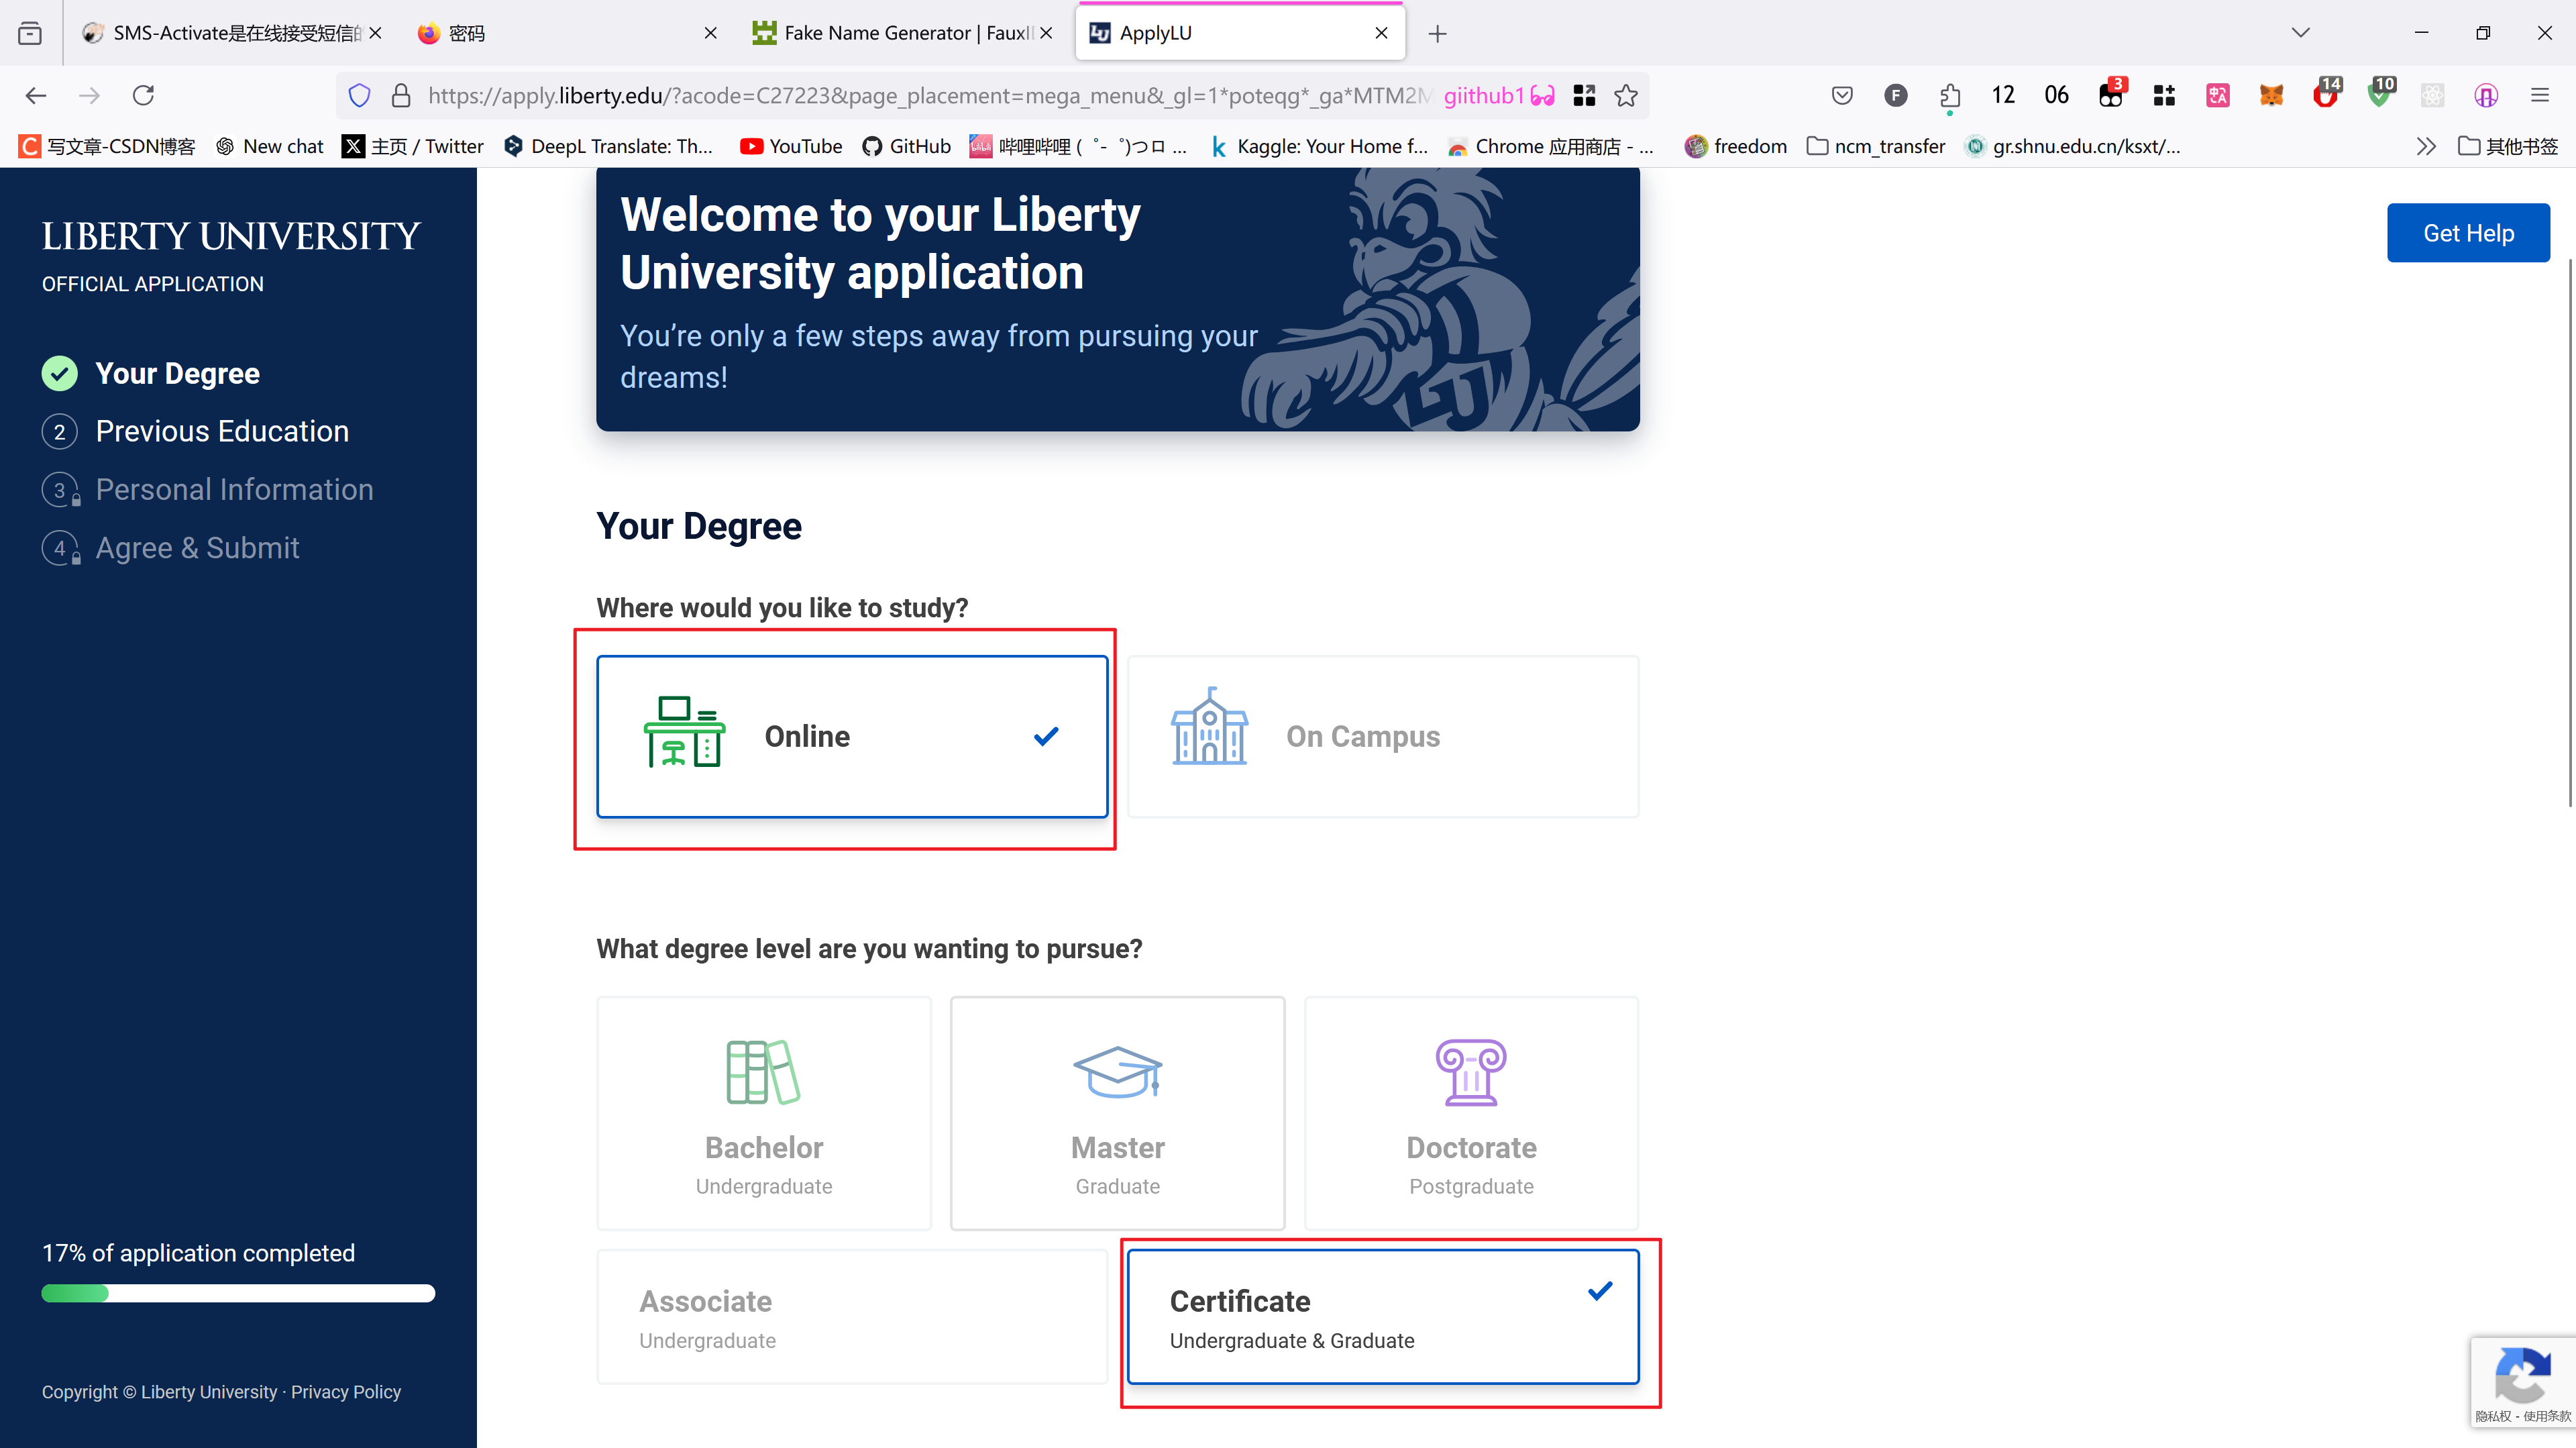Choose the Bachelor degree level
The height and width of the screenshot is (1448, 2576).
point(764,1113)
